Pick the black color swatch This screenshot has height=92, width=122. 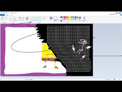click(x=61, y=17)
